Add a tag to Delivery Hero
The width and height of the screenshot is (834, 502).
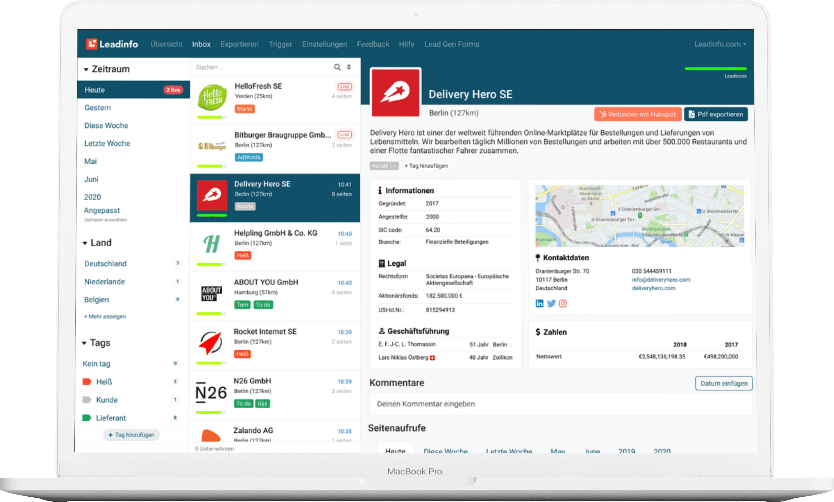click(426, 166)
